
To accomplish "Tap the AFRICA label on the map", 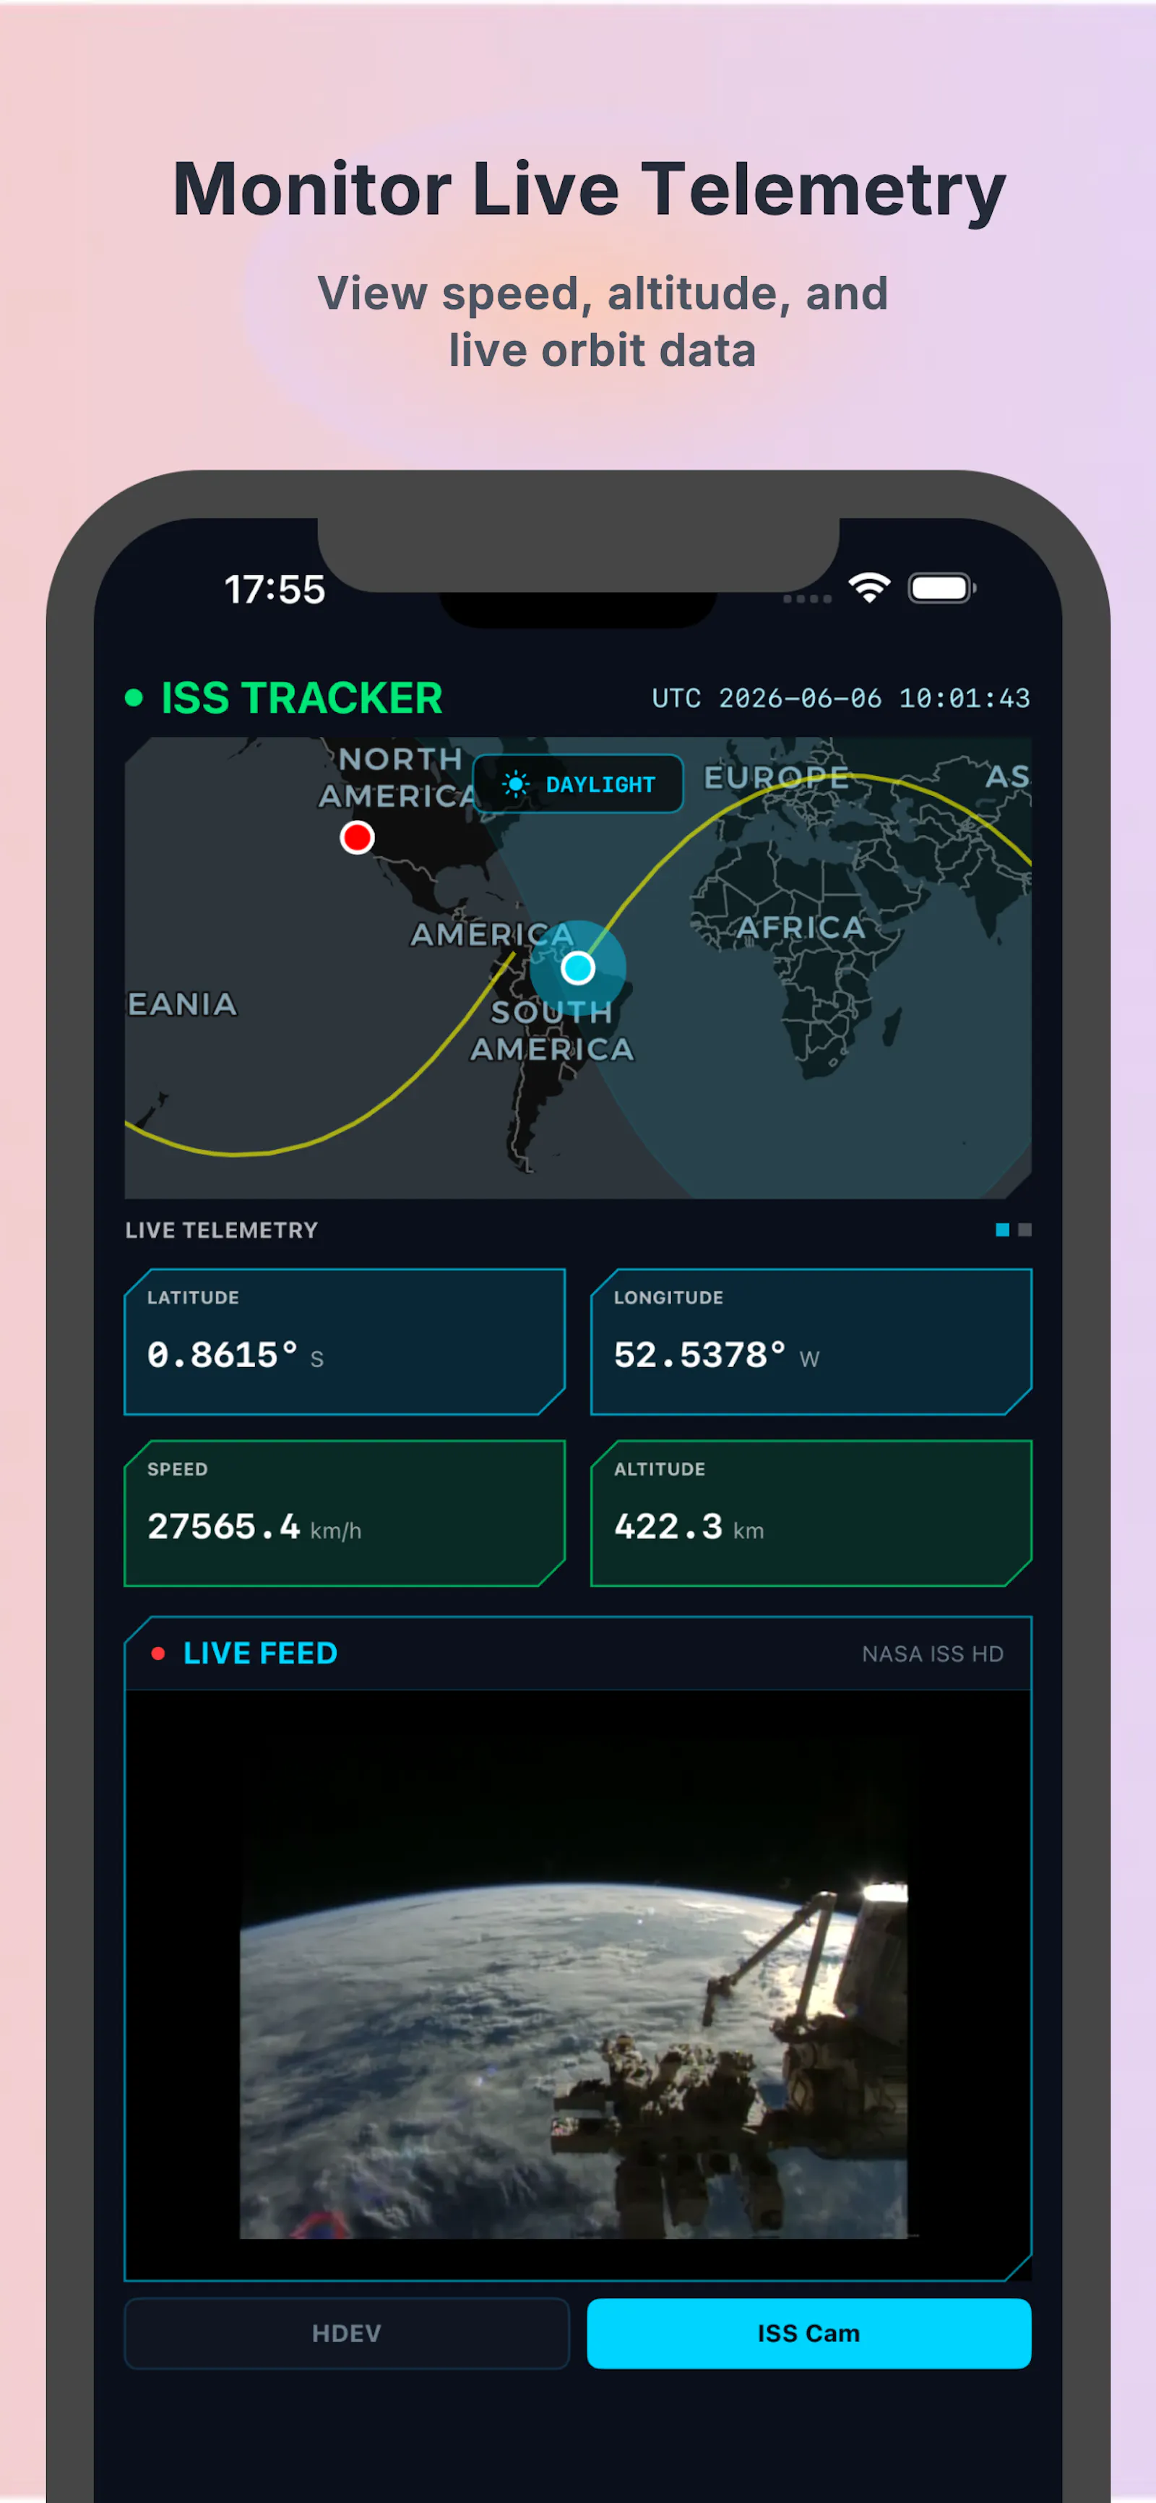I will coord(802,927).
